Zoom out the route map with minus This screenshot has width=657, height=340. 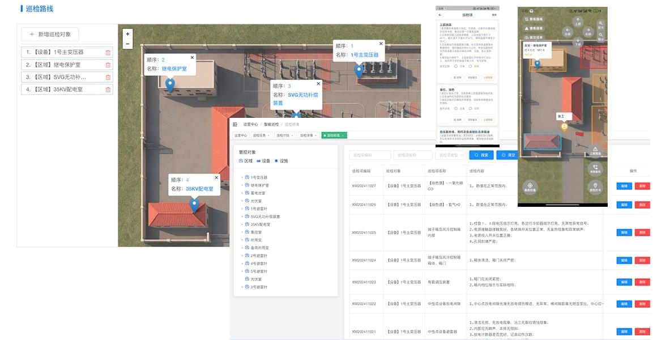(128, 44)
